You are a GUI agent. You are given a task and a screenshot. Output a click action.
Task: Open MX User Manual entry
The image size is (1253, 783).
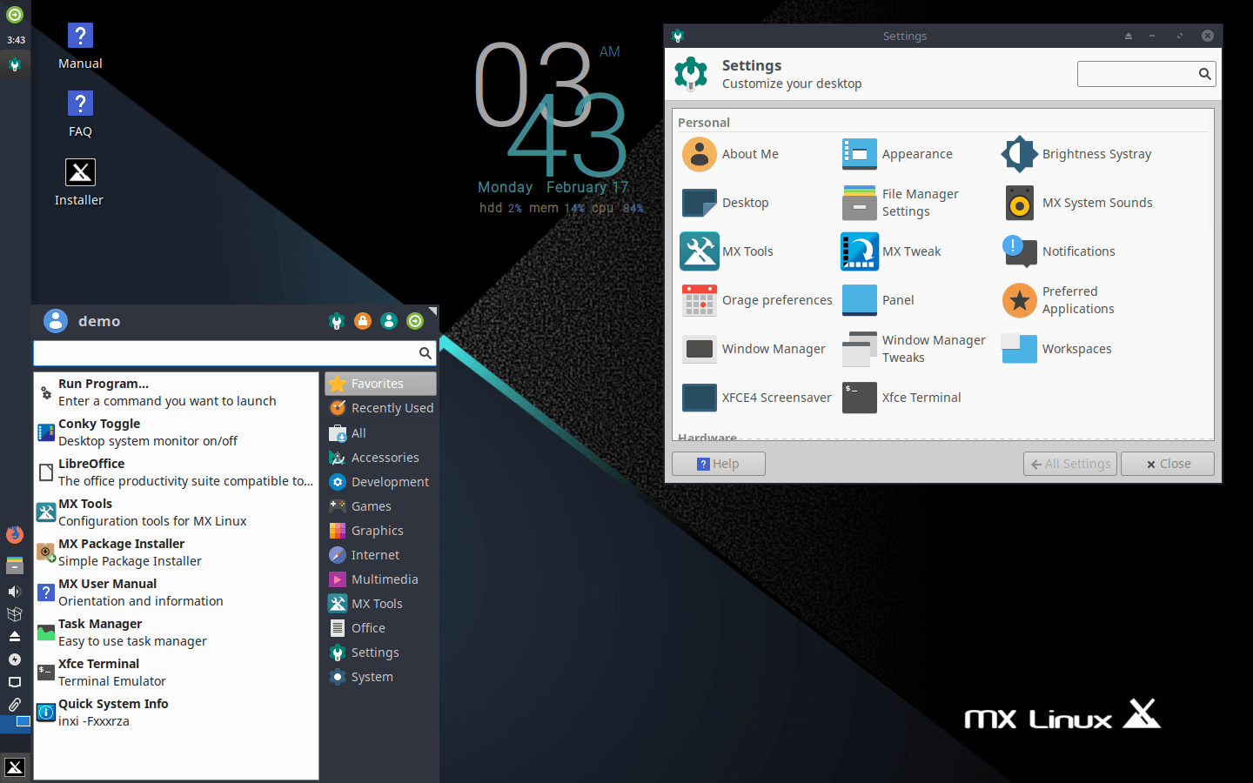click(176, 592)
